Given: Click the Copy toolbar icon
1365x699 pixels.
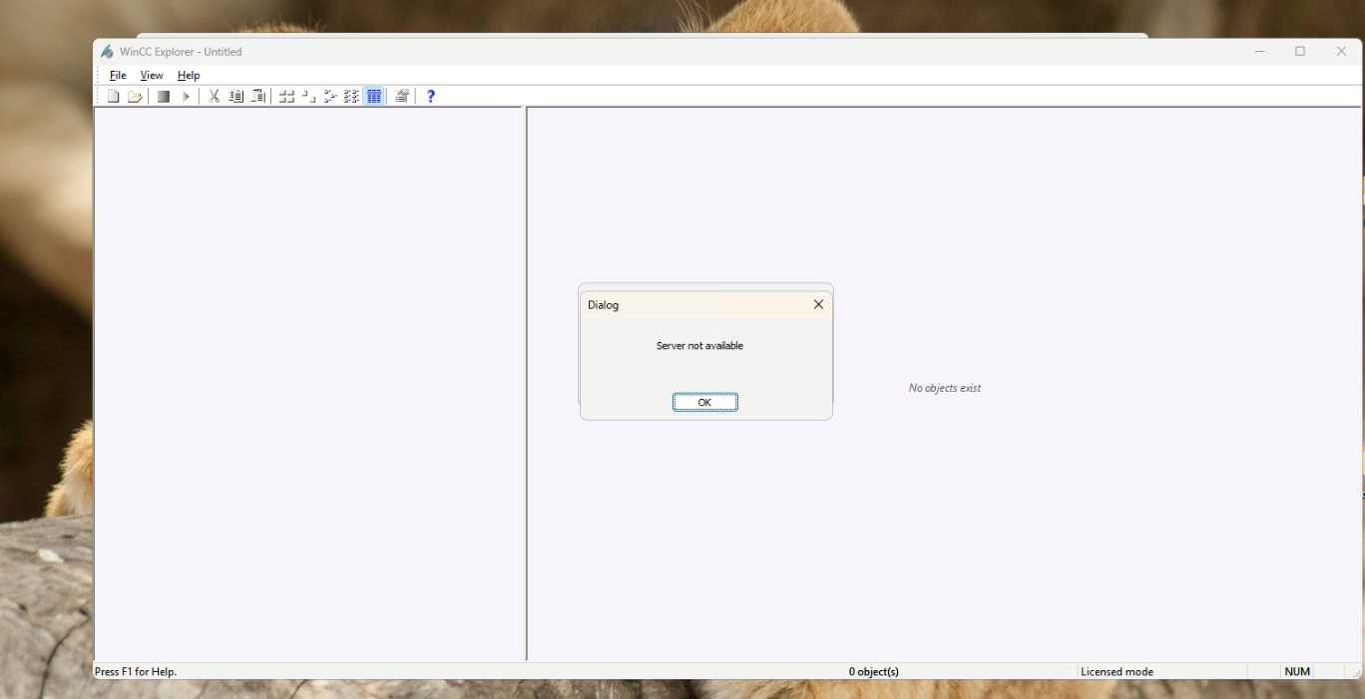Looking at the screenshot, I should (236, 96).
